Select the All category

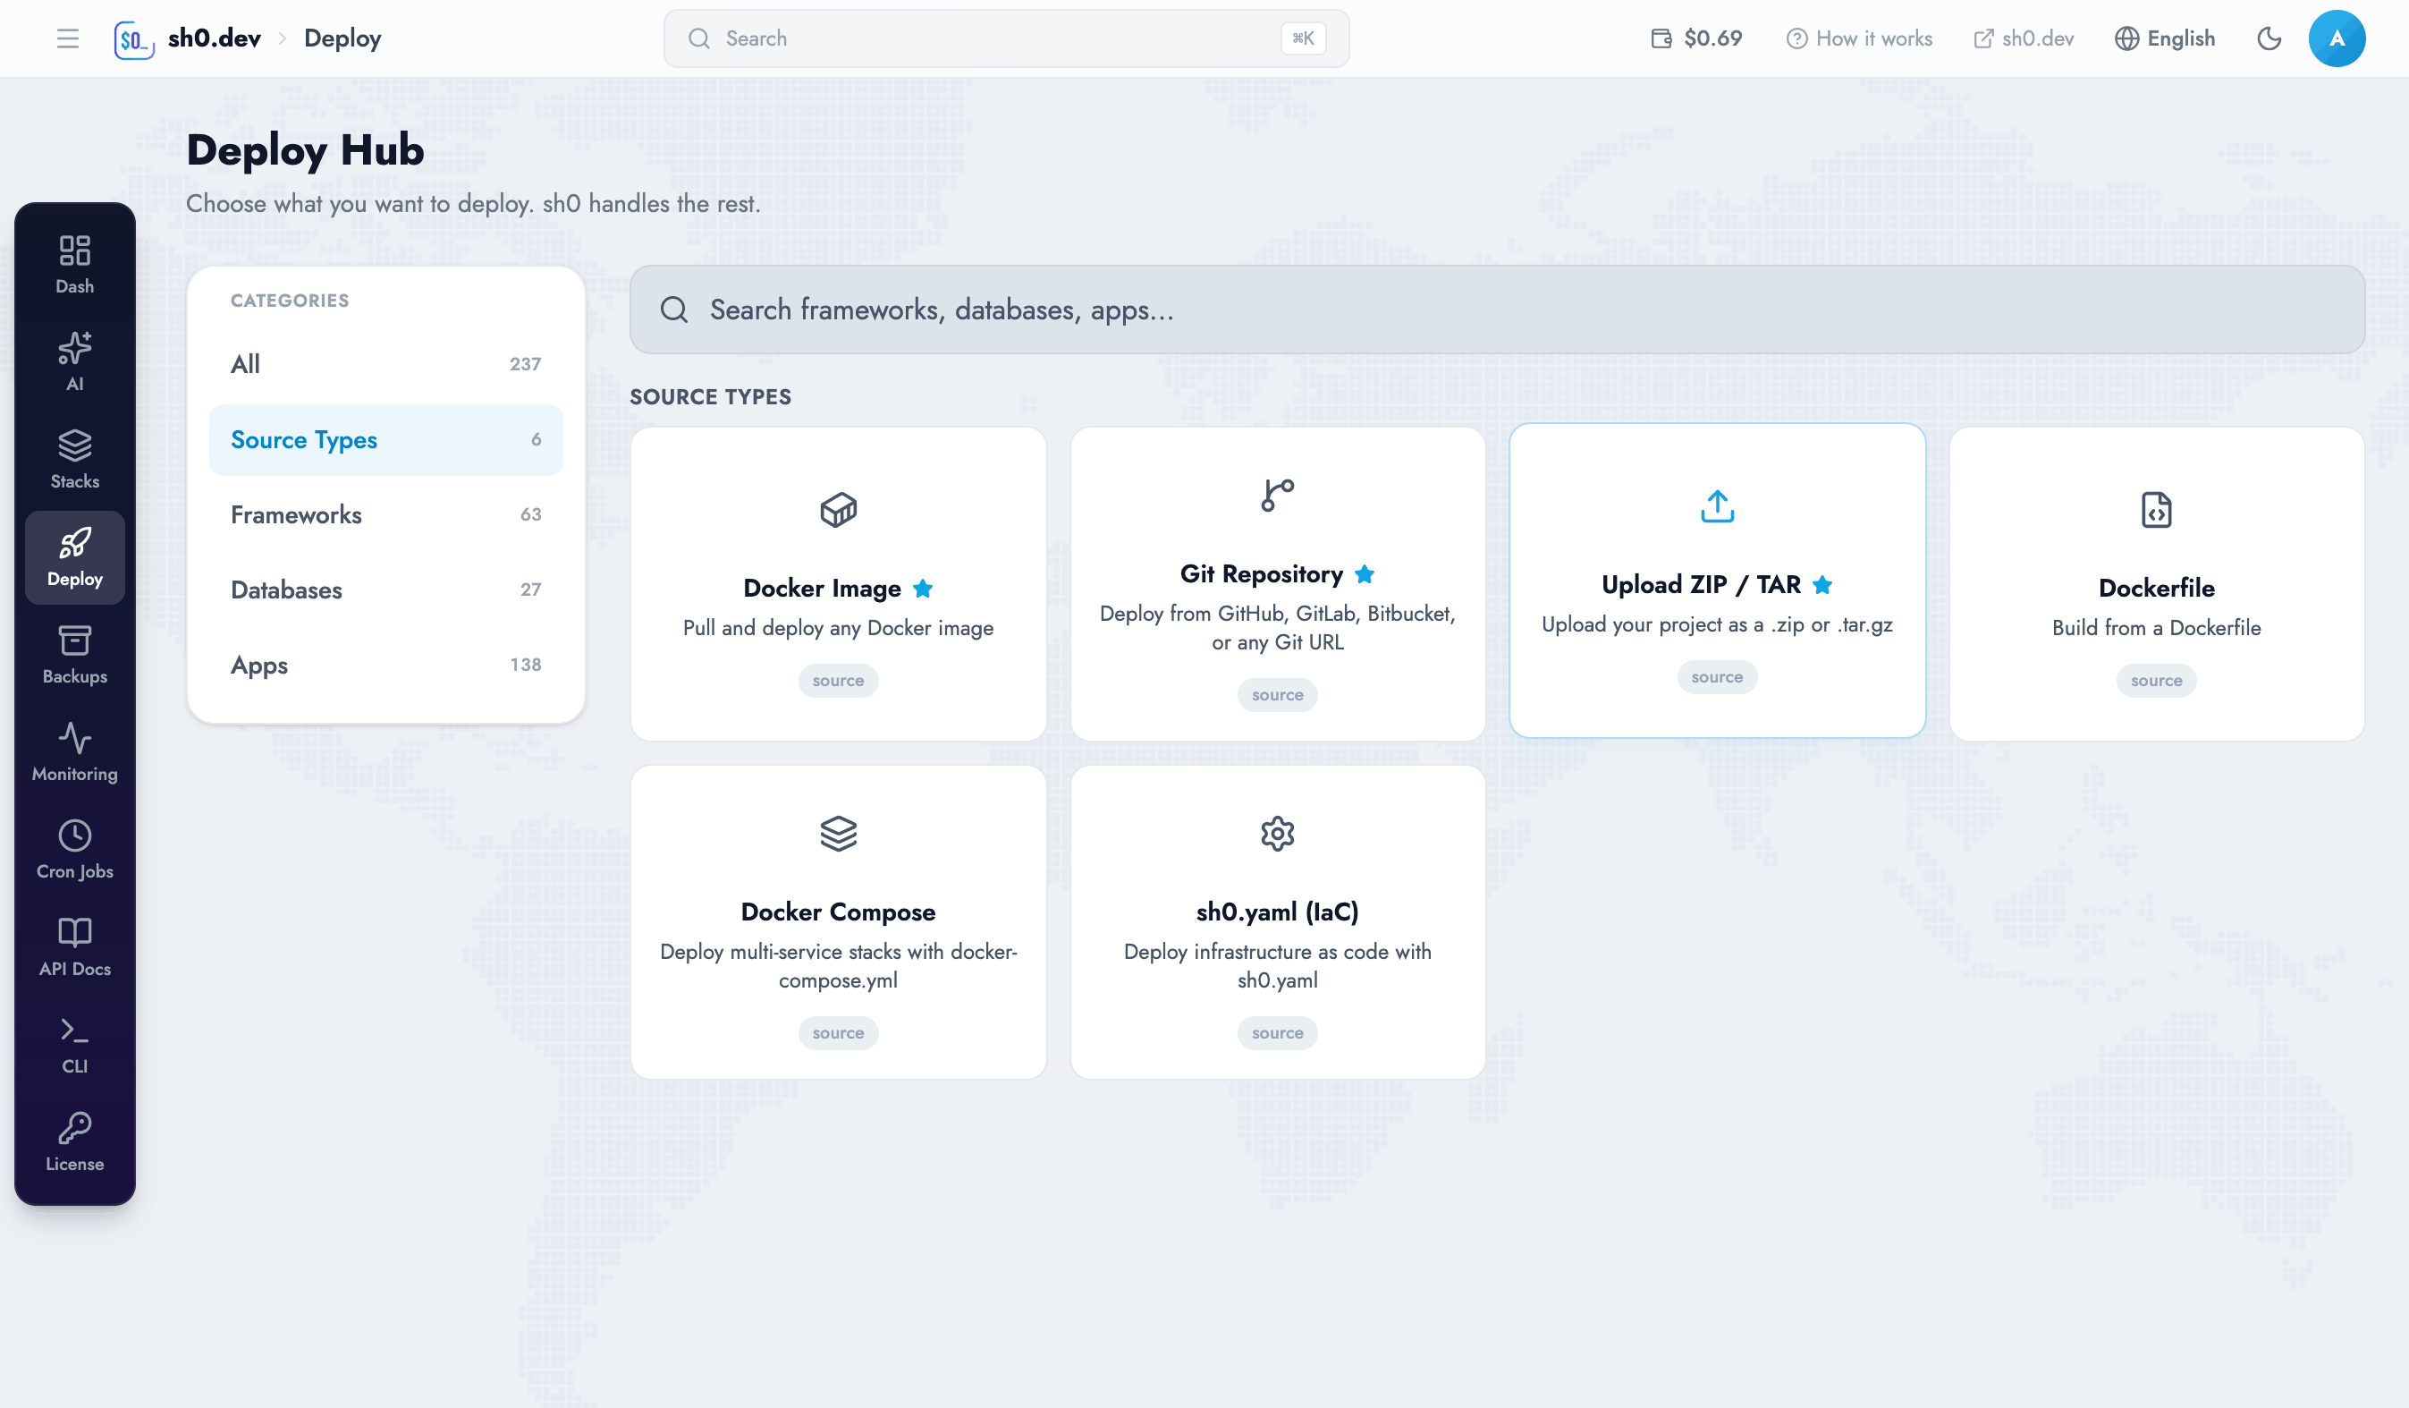385,364
